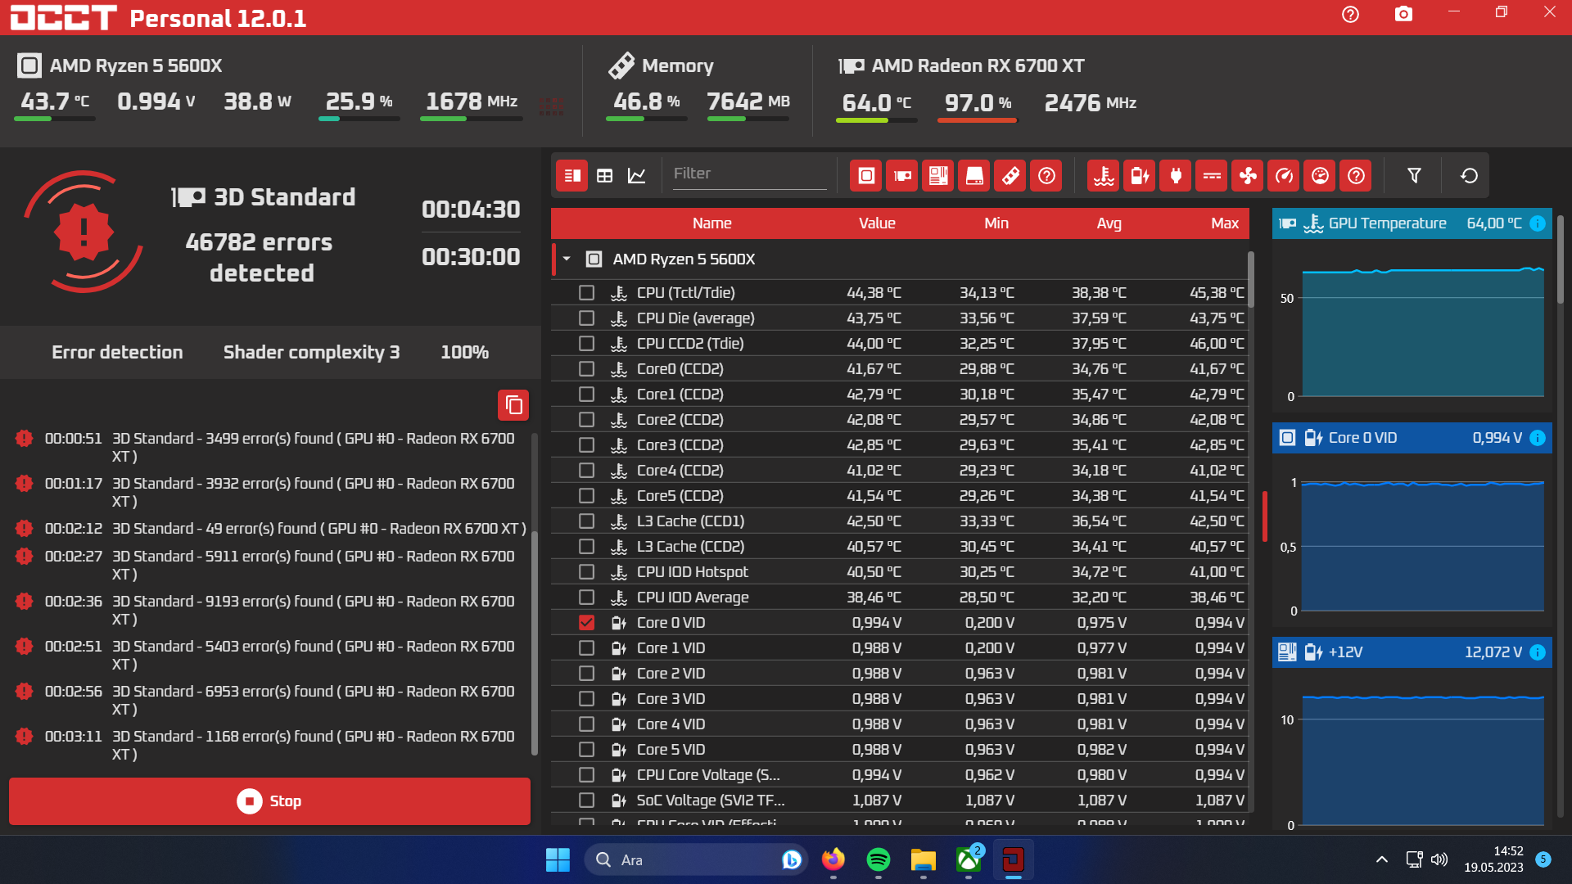Toggle the GPU device filter icon
The width and height of the screenshot is (1572, 884).
(x=902, y=176)
